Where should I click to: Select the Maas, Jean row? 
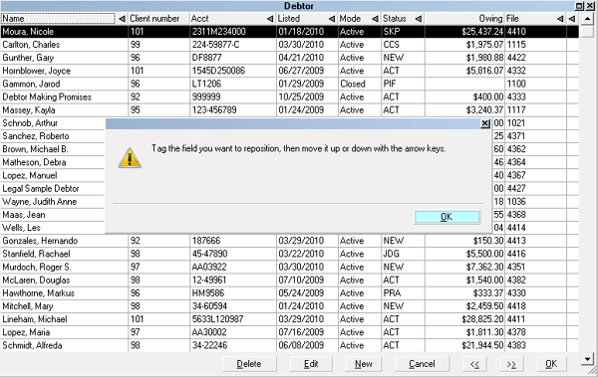(x=53, y=215)
